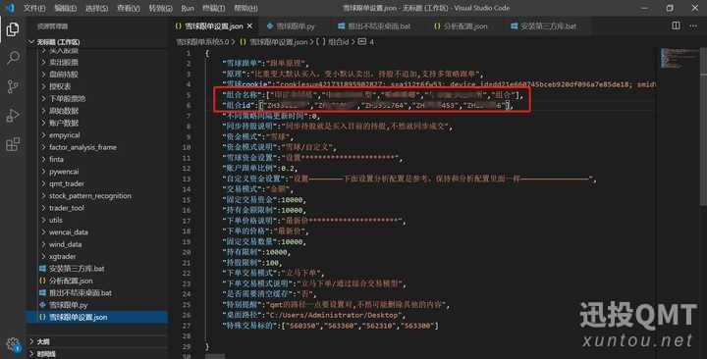Click the 雪球跟单系统5.0 breadcrumb
Screen dimensions: 707x359
202,42
